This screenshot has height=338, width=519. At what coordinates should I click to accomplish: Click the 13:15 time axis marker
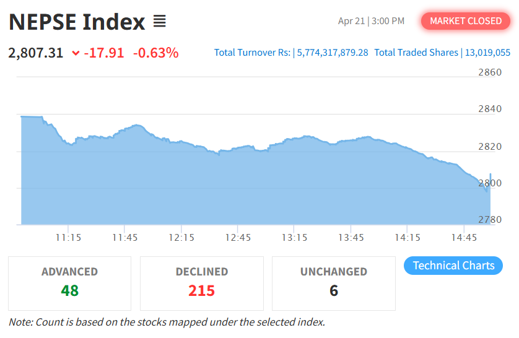(294, 238)
